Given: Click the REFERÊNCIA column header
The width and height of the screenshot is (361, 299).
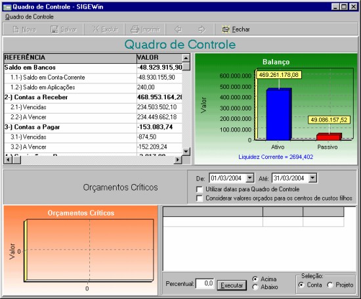Looking at the screenshot, I should pyautogui.click(x=70, y=58).
